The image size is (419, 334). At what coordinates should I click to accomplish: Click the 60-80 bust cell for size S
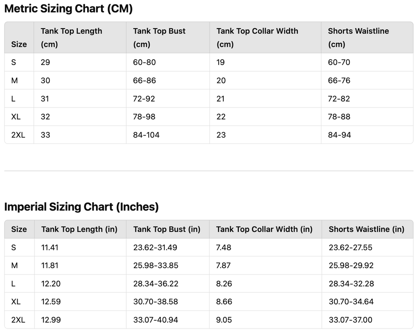coord(144,62)
